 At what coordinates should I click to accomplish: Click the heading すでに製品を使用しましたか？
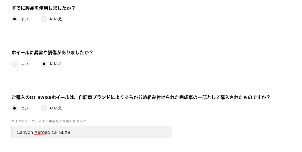click(44, 8)
